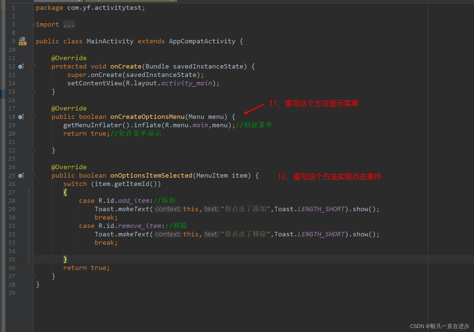Click 'return true;' on line 36
The width and height of the screenshot is (474, 332).
coord(86,268)
